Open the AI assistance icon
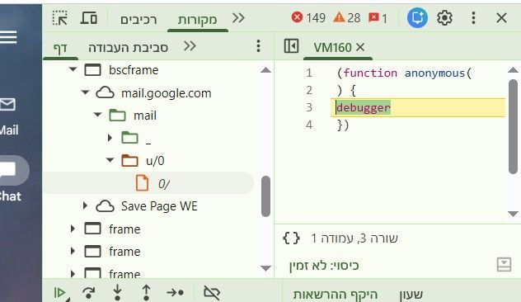The width and height of the screenshot is (521, 302). [x=417, y=17]
